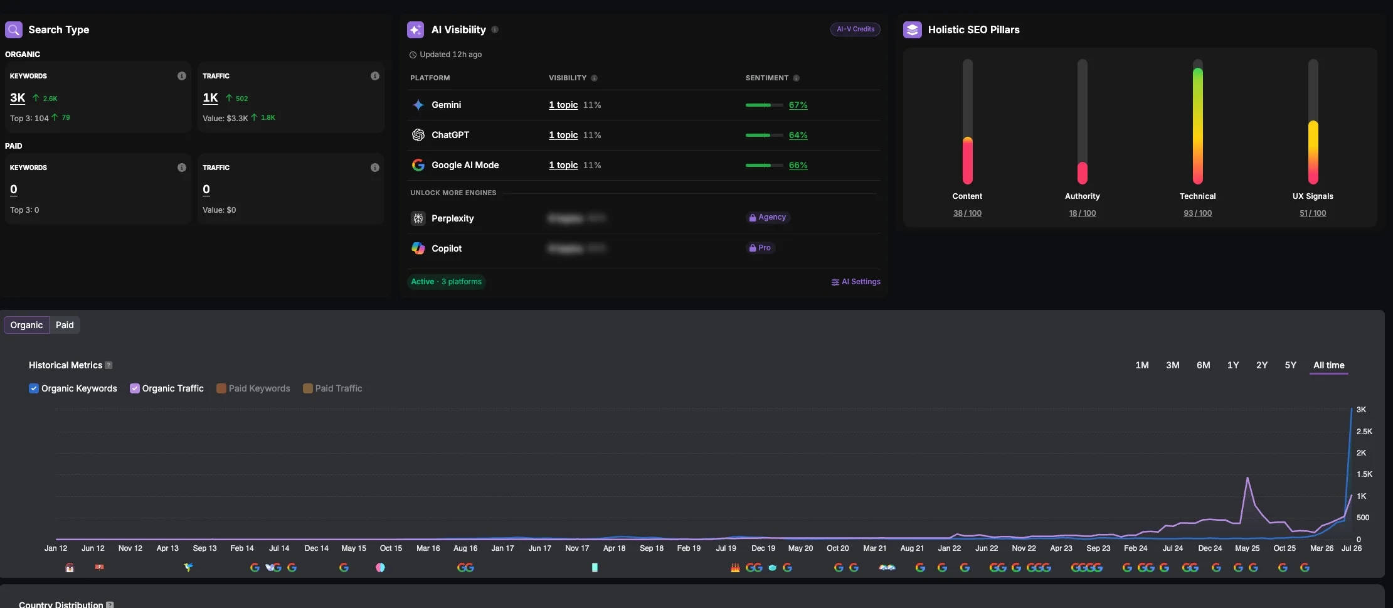1393x608 pixels.
Task: Click Gemini's 67% sentiment link
Action: 798,105
